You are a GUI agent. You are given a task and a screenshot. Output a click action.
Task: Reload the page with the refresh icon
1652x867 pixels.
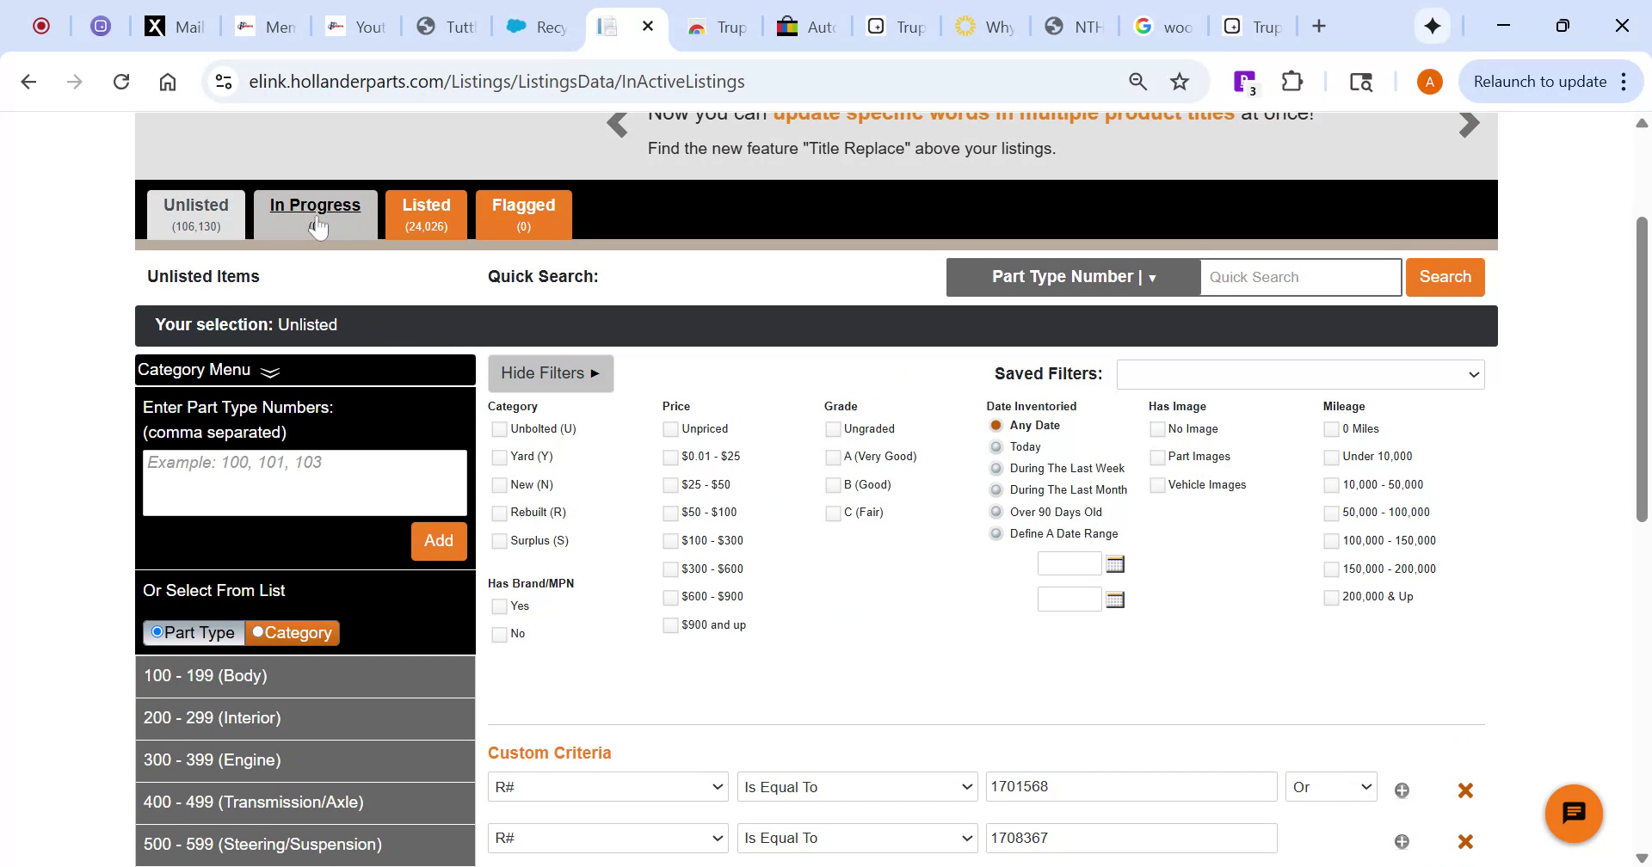pos(121,81)
